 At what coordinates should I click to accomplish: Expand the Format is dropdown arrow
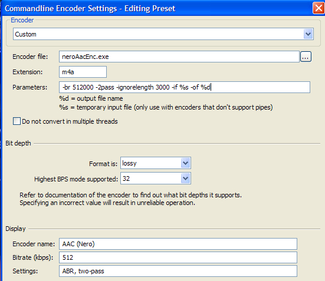pos(185,163)
